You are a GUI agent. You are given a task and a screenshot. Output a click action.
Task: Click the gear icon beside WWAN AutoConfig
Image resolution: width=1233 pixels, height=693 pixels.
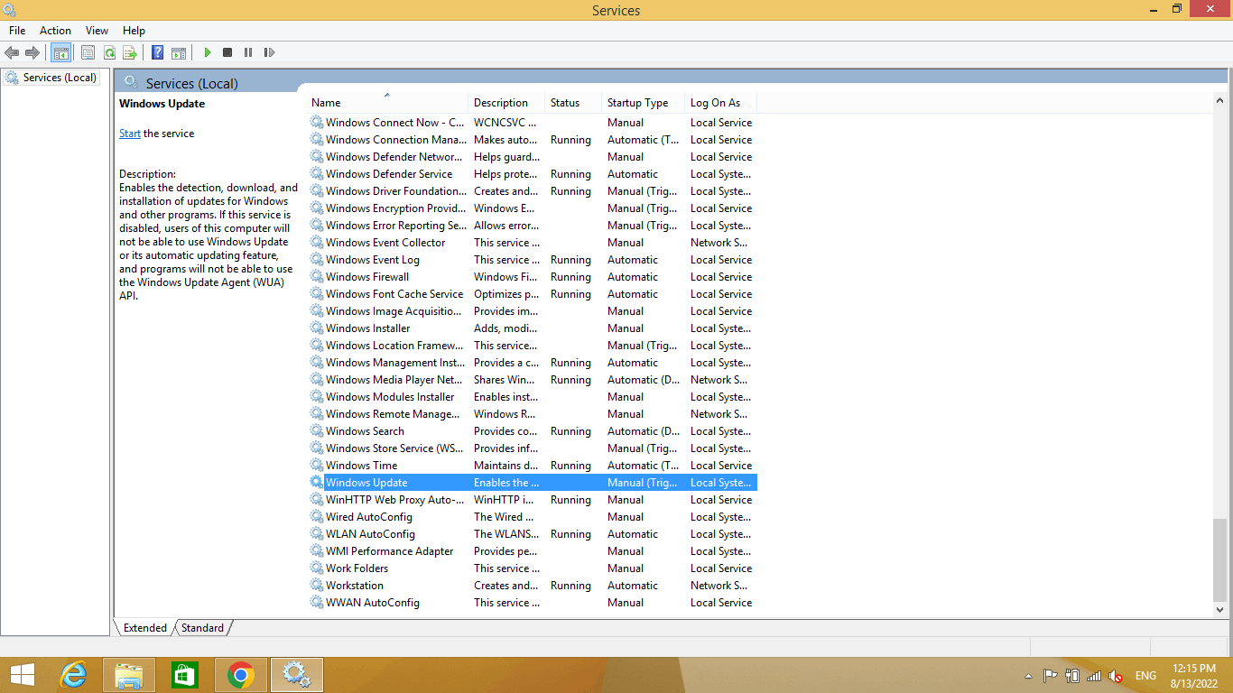point(317,603)
